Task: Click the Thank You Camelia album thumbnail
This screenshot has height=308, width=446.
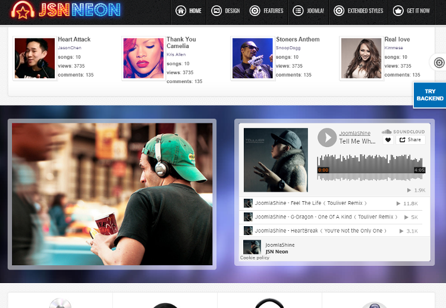Action: pos(143,58)
